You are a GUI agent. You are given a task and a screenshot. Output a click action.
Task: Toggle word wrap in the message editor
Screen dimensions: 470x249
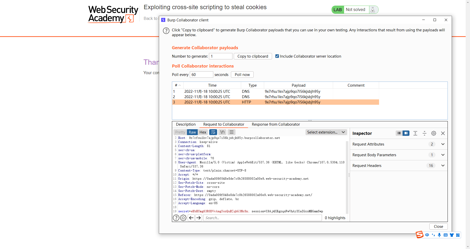[213, 132]
